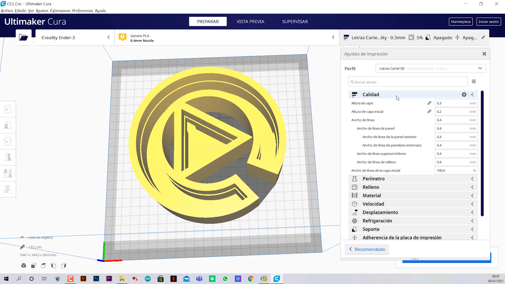
Task: Click pencil icon next to CE3_Circ object
Action: point(22,247)
